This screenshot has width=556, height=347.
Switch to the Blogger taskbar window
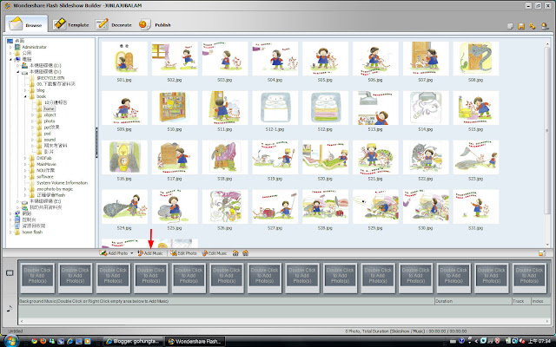pyautogui.click(x=133, y=341)
